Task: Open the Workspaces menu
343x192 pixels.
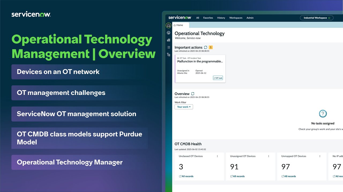Action: tap(236, 18)
